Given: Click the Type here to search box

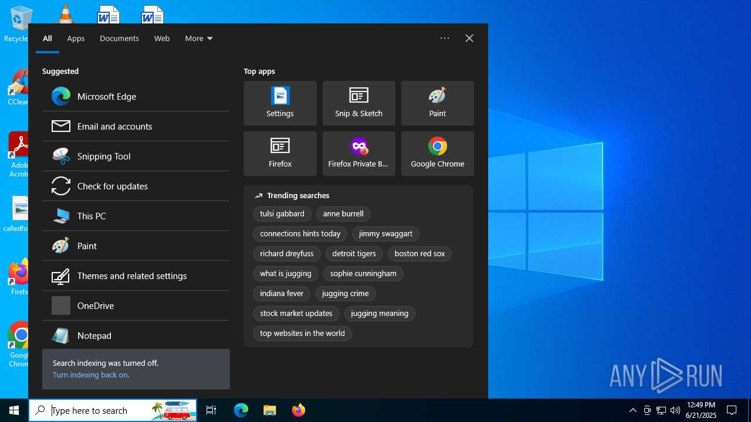Looking at the screenshot, I should pos(113,410).
